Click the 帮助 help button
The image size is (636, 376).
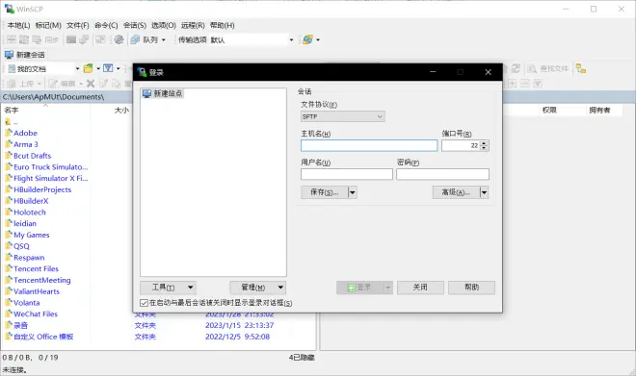tap(471, 288)
